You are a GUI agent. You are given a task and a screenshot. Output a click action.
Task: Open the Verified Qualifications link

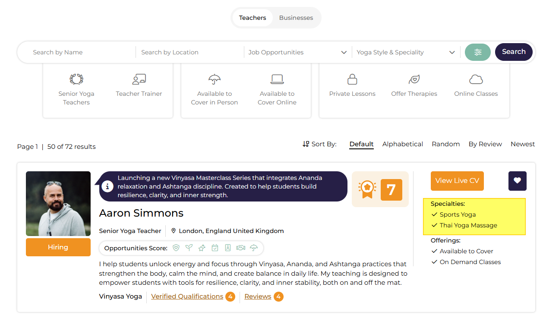[187, 296]
